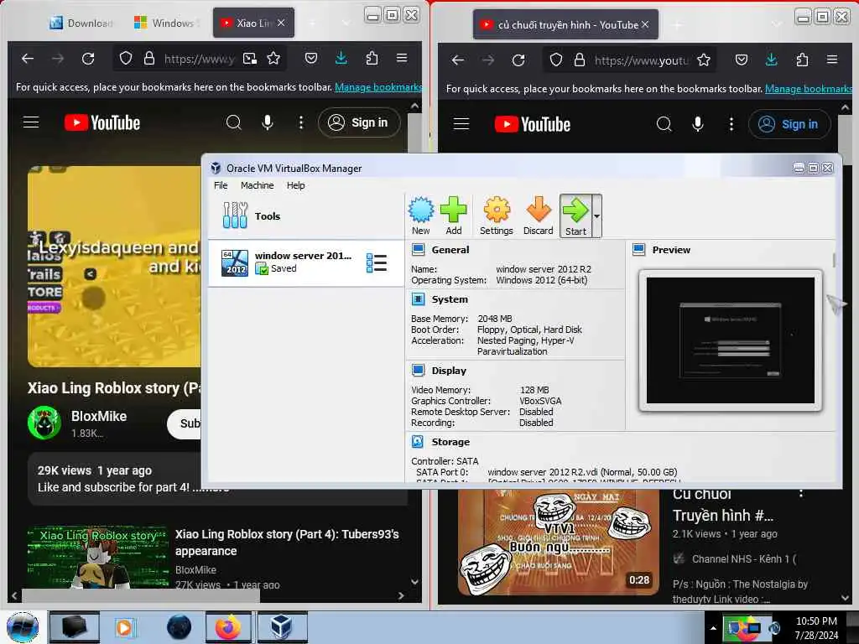Show hidden tray icons arrow
This screenshot has width=859, height=644.
(x=713, y=628)
